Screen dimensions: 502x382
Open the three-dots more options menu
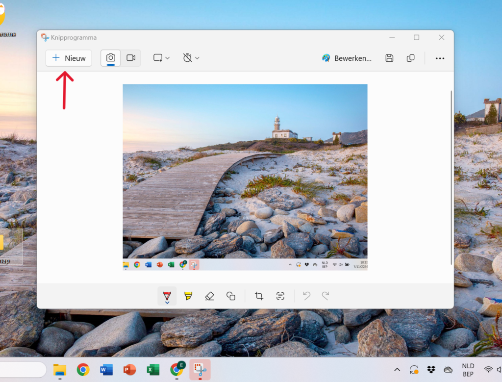440,58
